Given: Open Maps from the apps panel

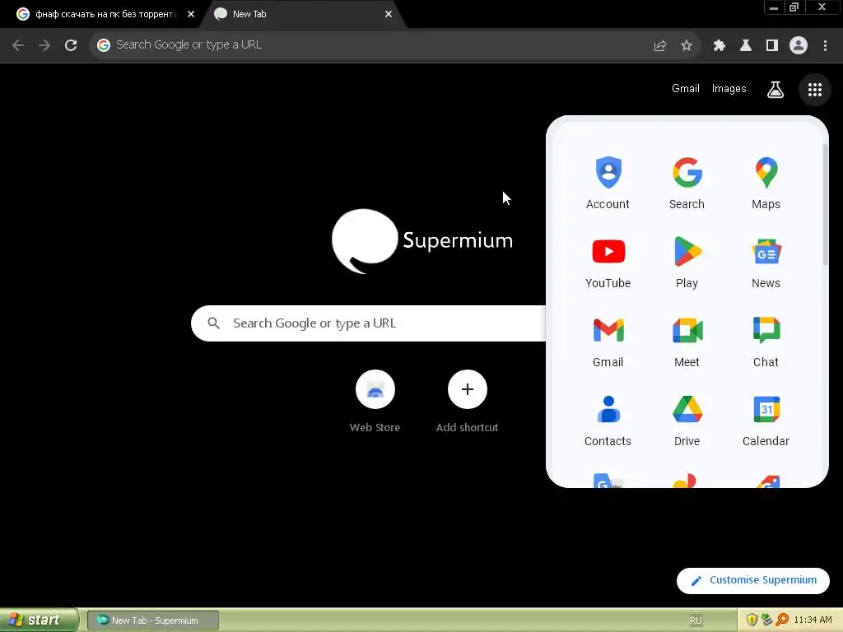Looking at the screenshot, I should (766, 183).
